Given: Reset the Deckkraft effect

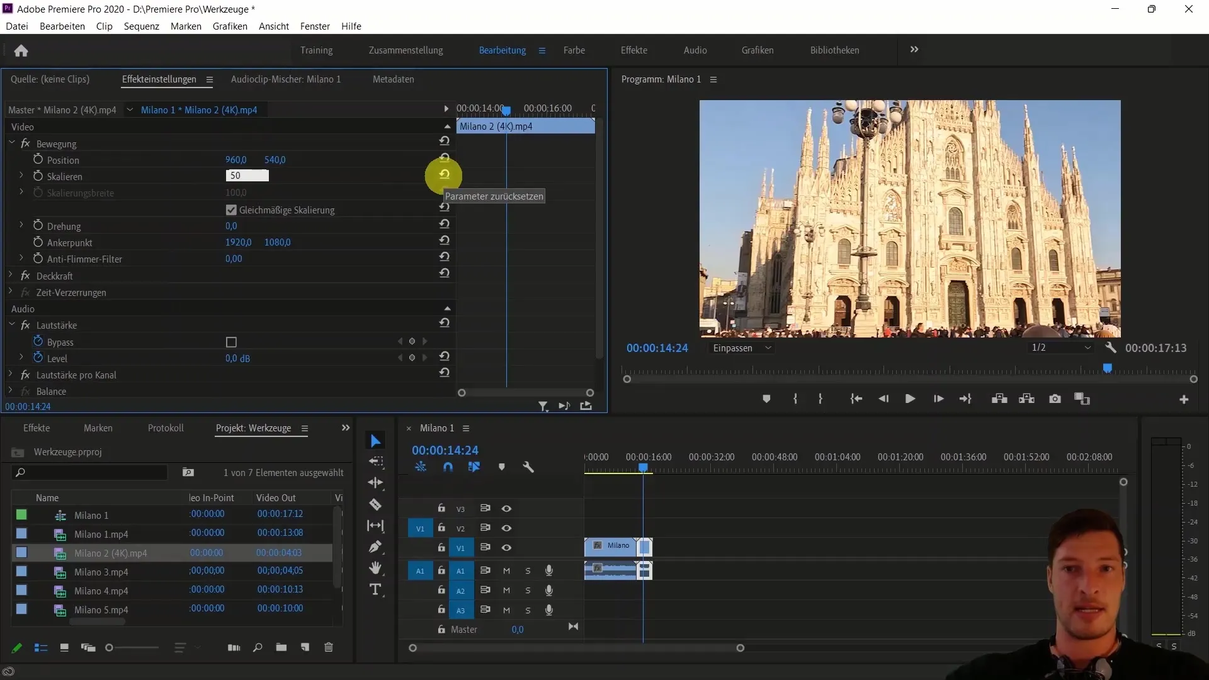Looking at the screenshot, I should tap(444, 273).
